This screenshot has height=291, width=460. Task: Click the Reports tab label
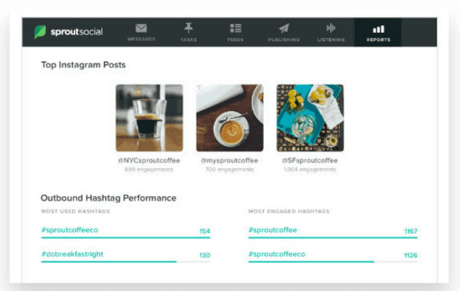point(379,40)
